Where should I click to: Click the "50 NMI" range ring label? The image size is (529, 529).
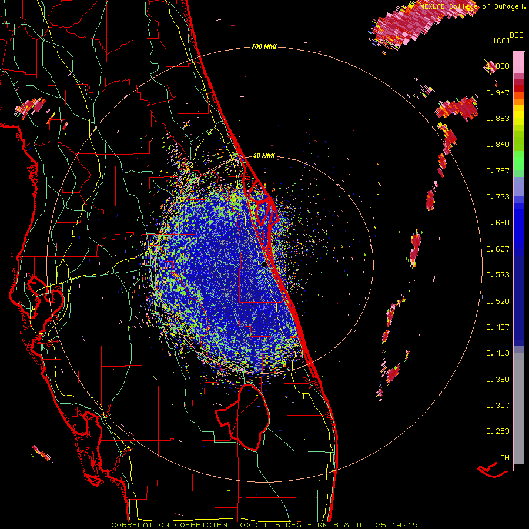point(264,156)
